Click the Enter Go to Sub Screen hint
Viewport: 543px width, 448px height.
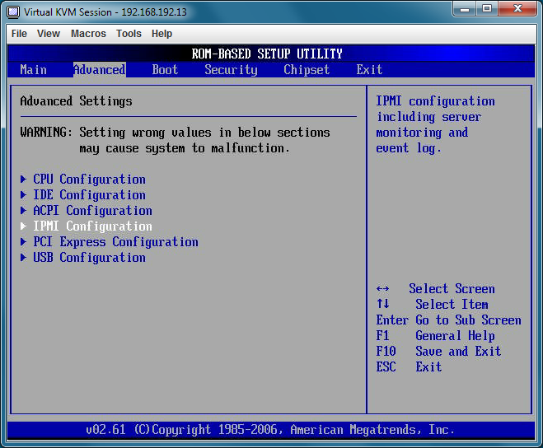click(x=448, y=320)
